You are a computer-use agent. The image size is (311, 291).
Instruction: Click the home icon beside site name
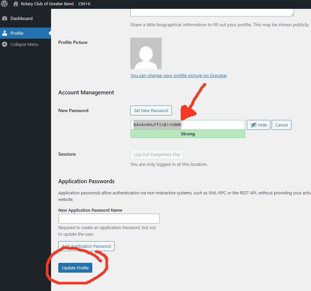[x=16, y=4]
